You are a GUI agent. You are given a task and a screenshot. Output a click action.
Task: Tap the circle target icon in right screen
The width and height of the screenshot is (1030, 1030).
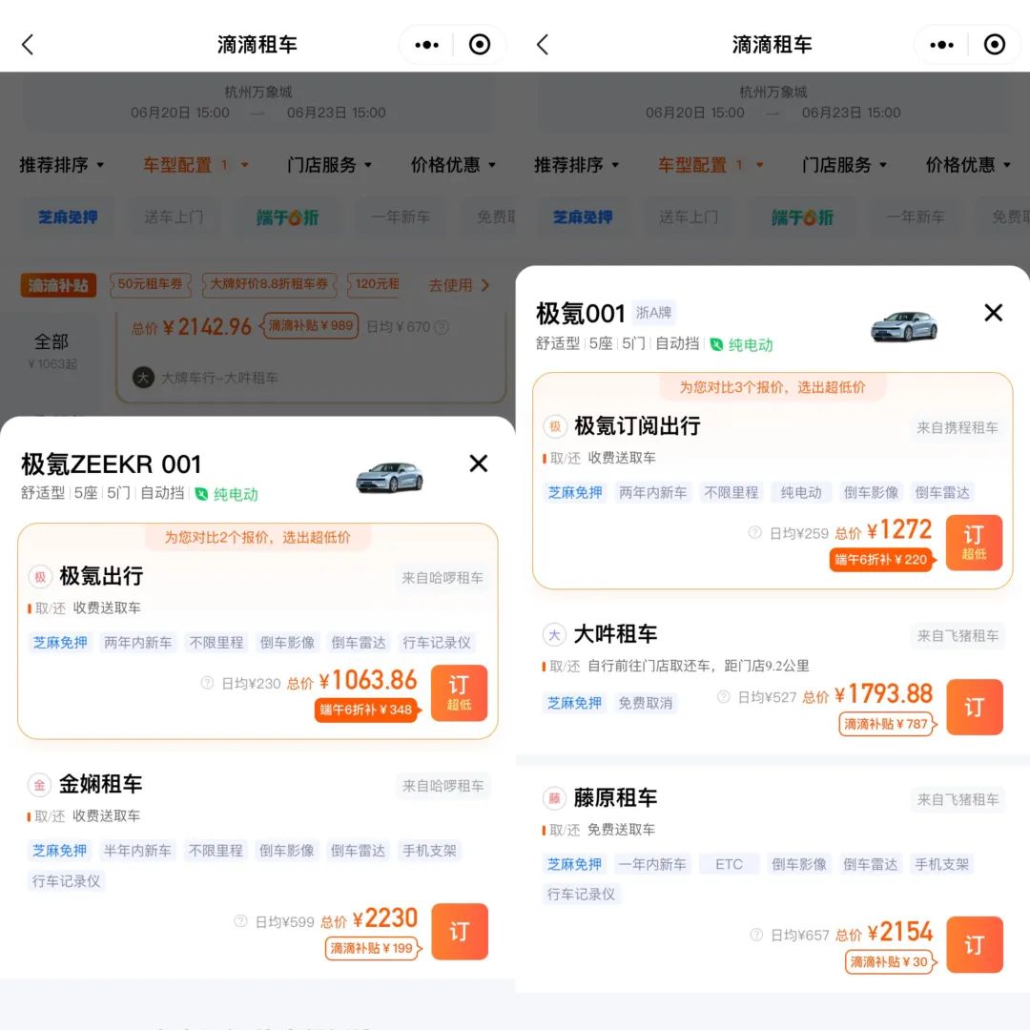pos(995,45)
